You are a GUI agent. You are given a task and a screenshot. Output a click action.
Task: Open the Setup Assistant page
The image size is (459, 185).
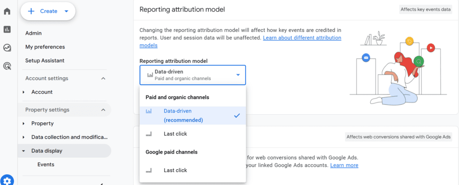click(45, 60)
